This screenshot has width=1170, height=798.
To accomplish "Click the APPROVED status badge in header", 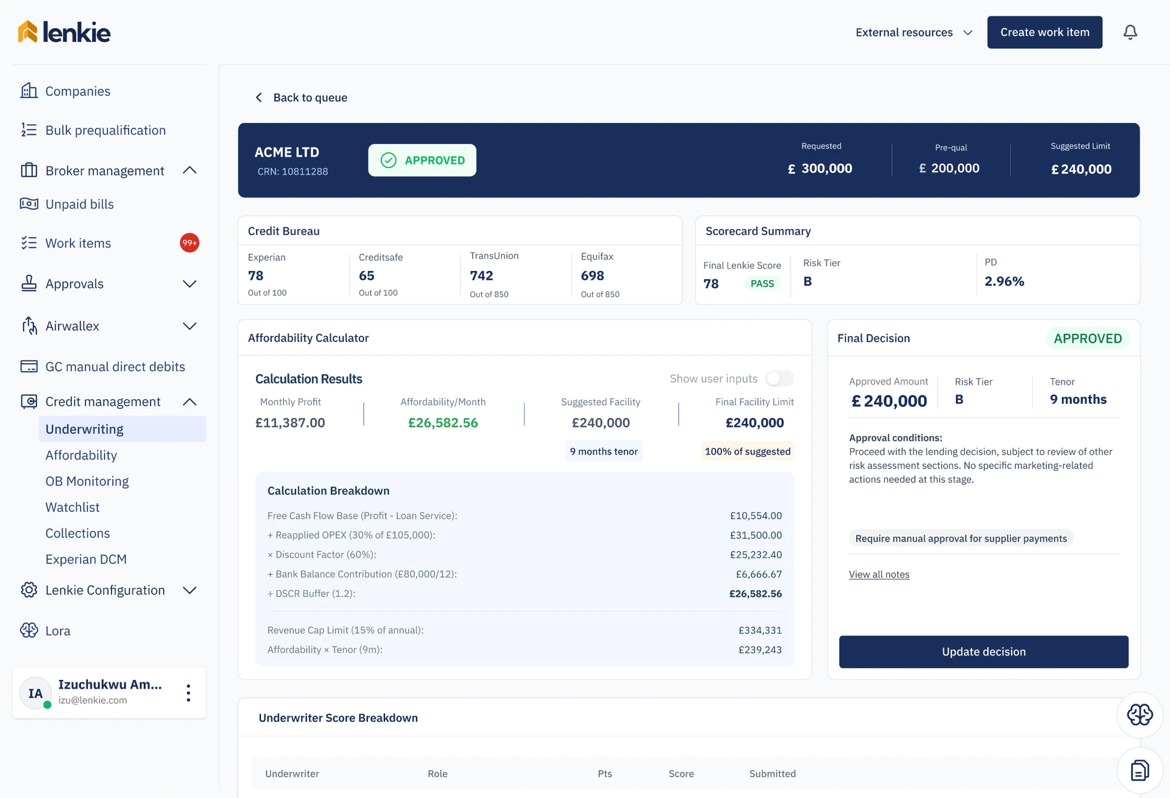I will 422,160.
